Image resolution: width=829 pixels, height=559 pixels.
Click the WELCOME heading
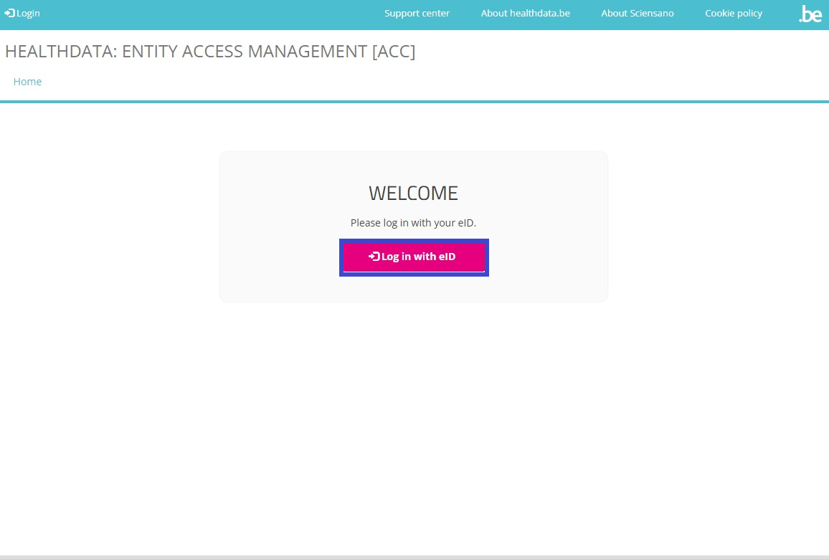pyautogui.click(x=413, y=193)
